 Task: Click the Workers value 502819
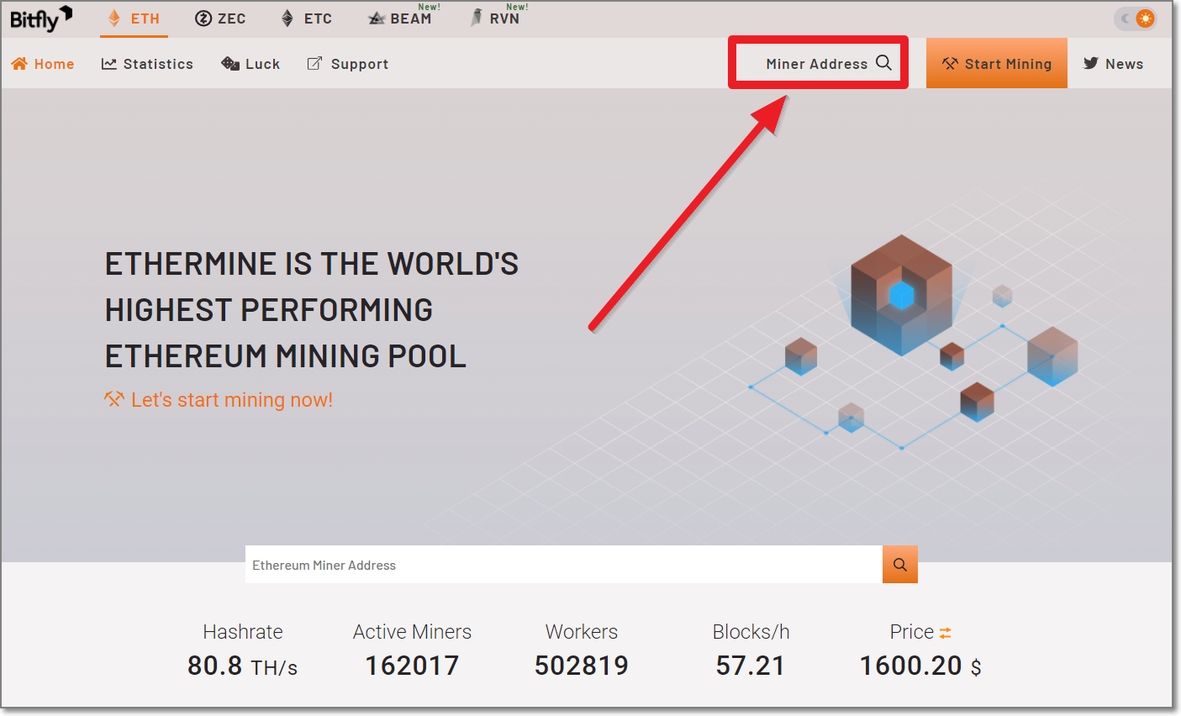tap(582, 666)
